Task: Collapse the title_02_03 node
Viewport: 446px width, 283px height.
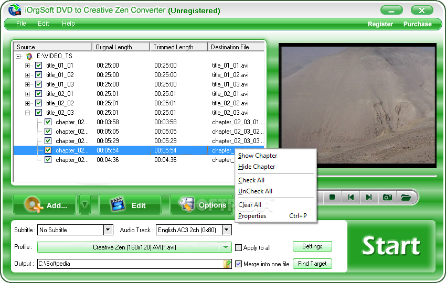Action: tap(28, 113)
